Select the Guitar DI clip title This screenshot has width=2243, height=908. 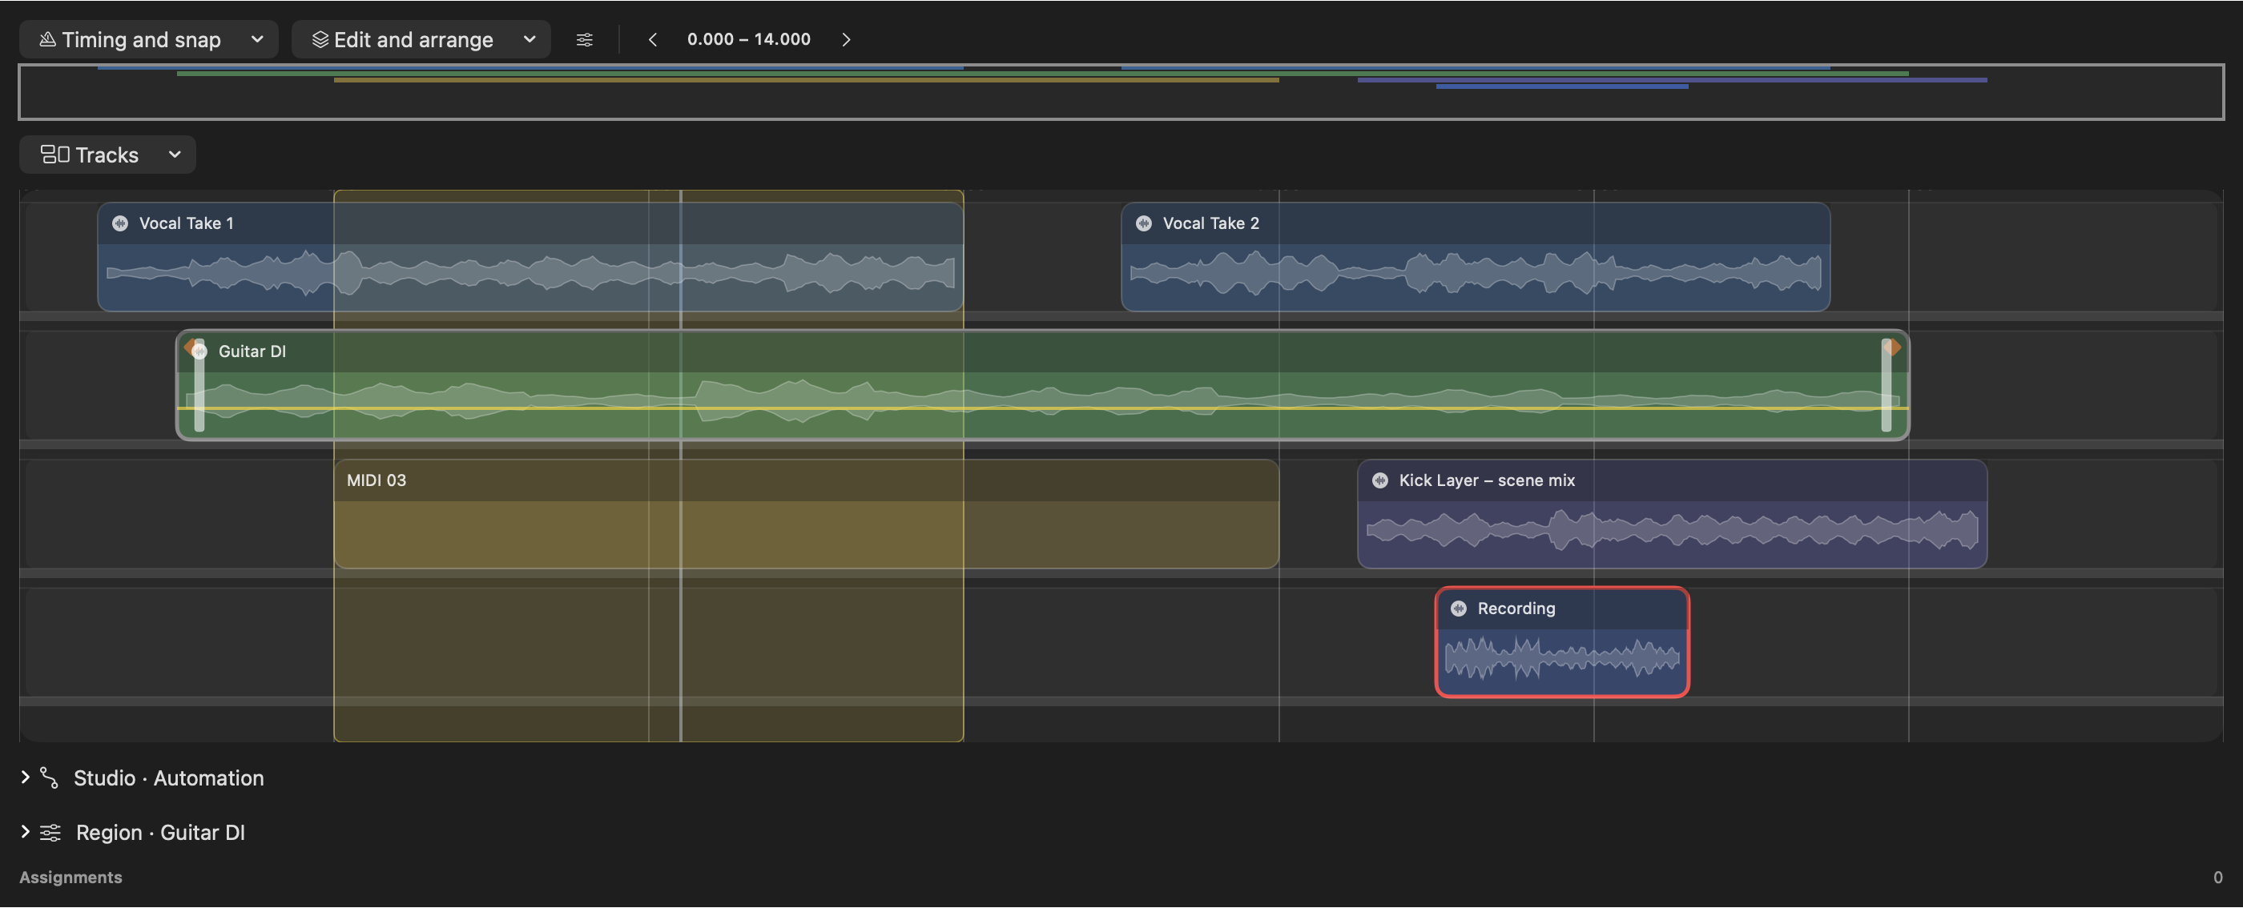[x=252, y=352]
